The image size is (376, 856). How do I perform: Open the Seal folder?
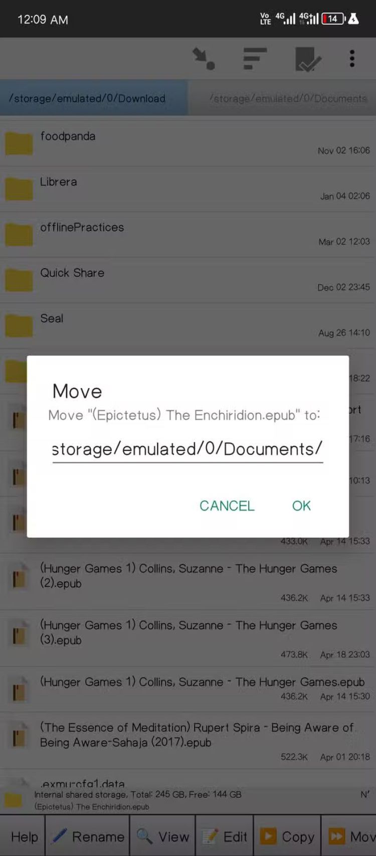point(188,326)
